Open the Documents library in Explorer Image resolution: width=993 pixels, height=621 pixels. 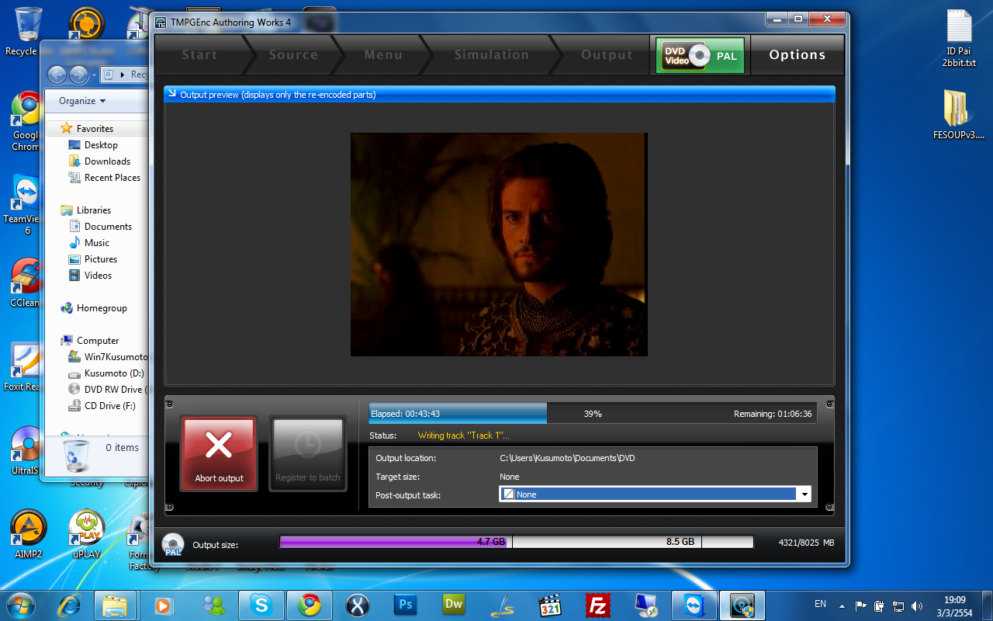point(108,227)
